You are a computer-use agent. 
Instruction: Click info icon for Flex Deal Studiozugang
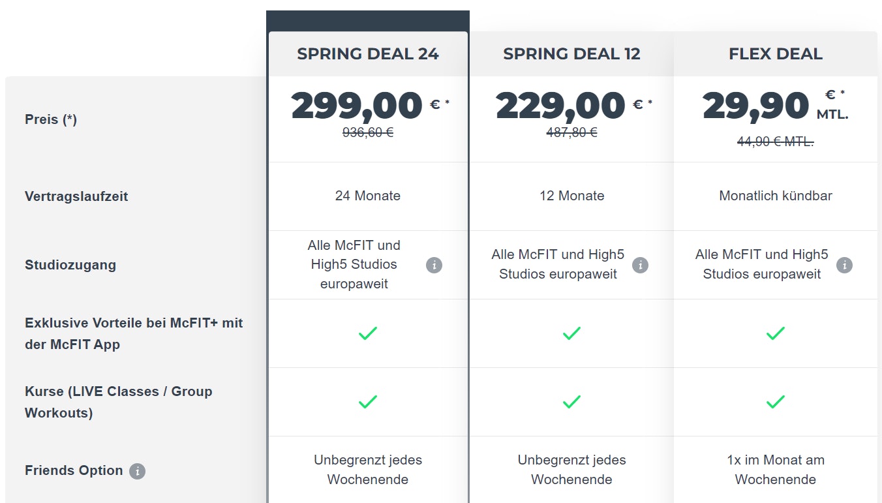(844, 265)
